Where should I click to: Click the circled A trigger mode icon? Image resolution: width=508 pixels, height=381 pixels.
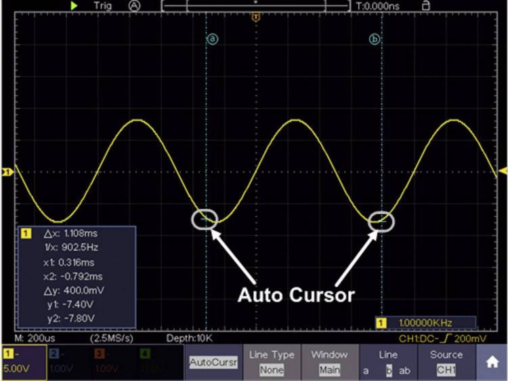pyautogui.click(x=134, y=6)
